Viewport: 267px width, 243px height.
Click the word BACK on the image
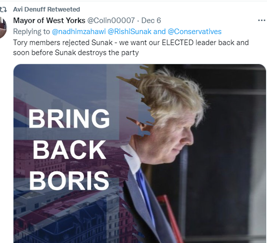coord(69,150)
